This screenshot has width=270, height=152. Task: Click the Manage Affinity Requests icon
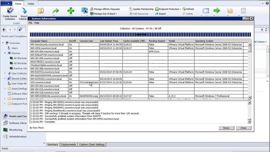point(92,9)
